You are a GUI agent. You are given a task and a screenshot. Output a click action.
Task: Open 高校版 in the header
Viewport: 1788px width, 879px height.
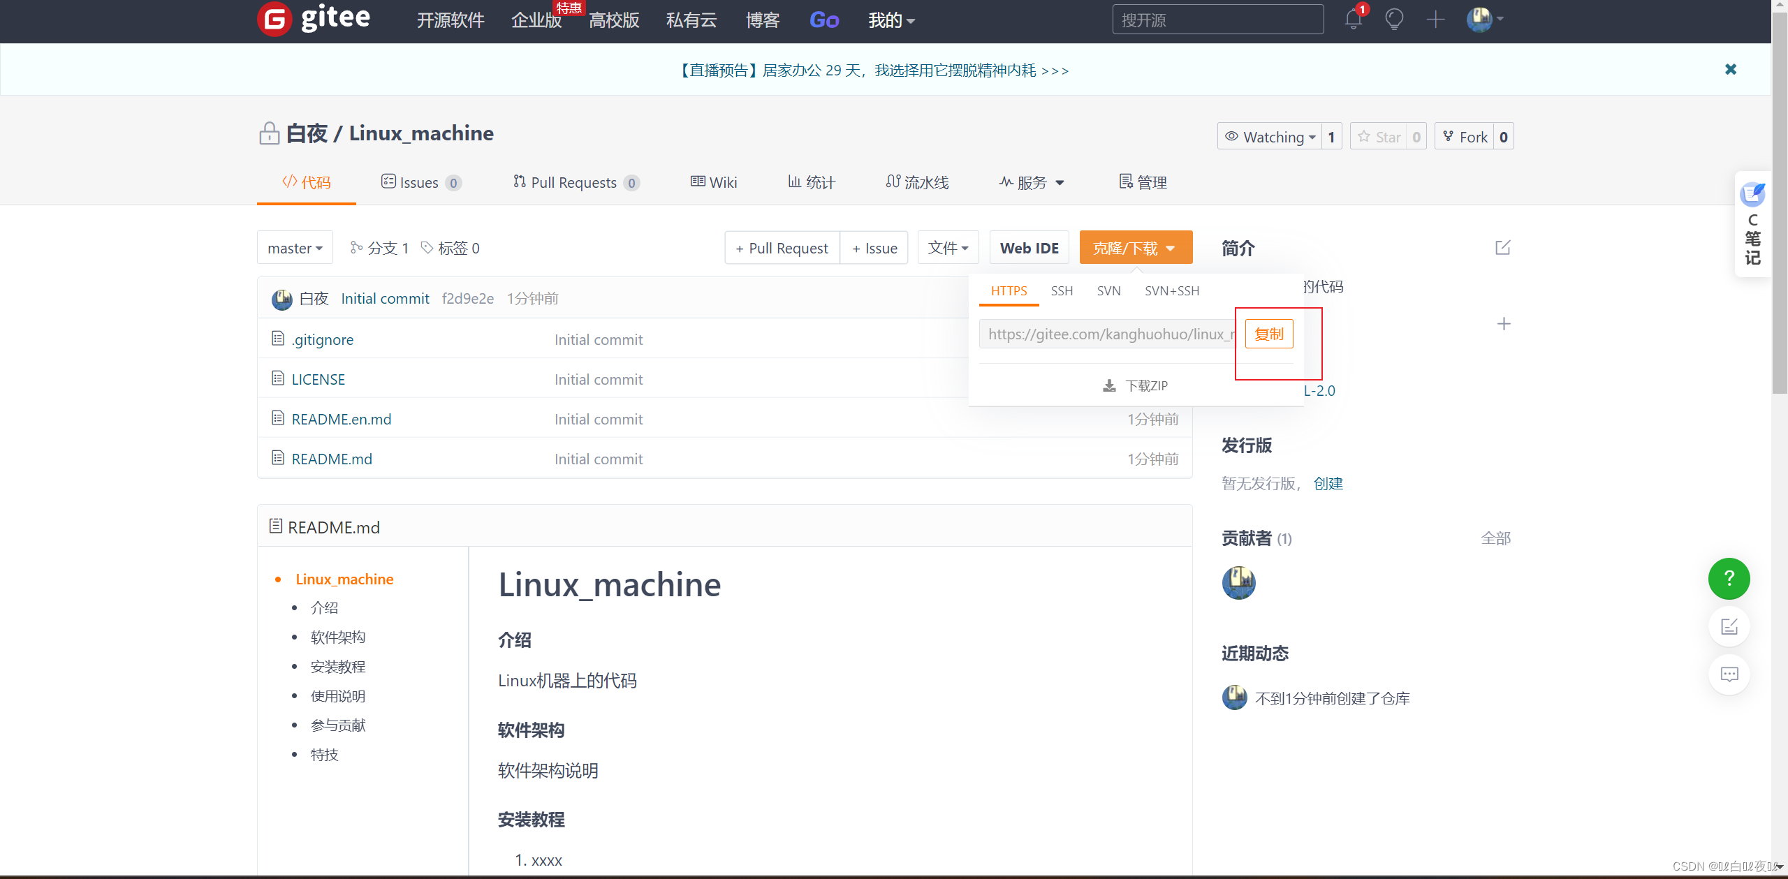point(614,20)
